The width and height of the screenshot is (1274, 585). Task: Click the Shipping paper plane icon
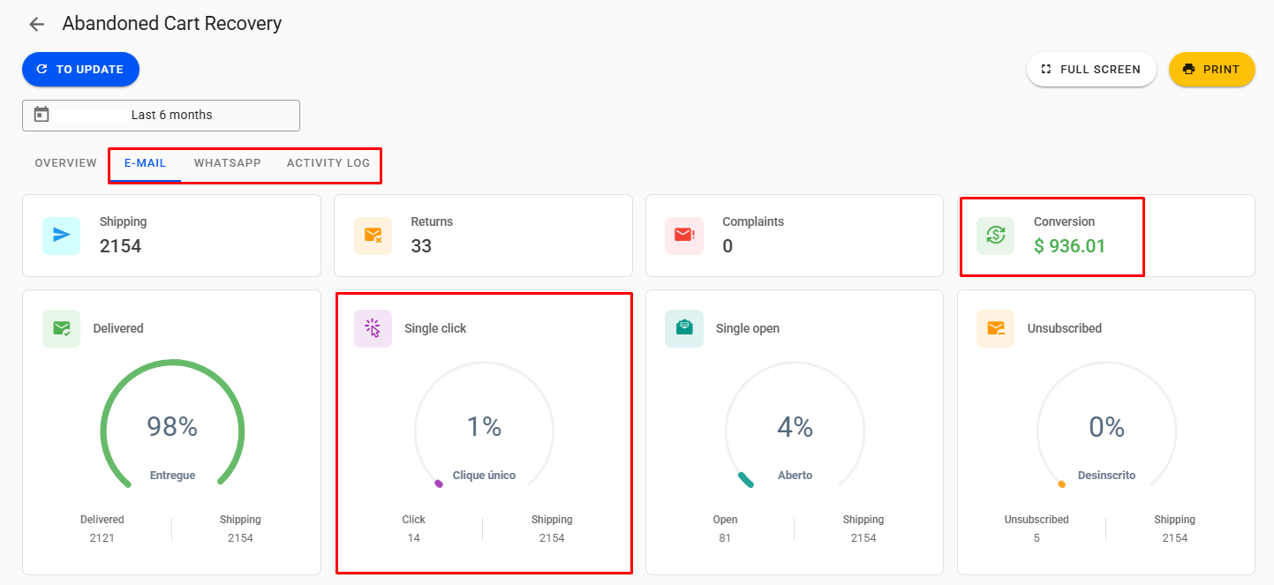pos(61,235)
